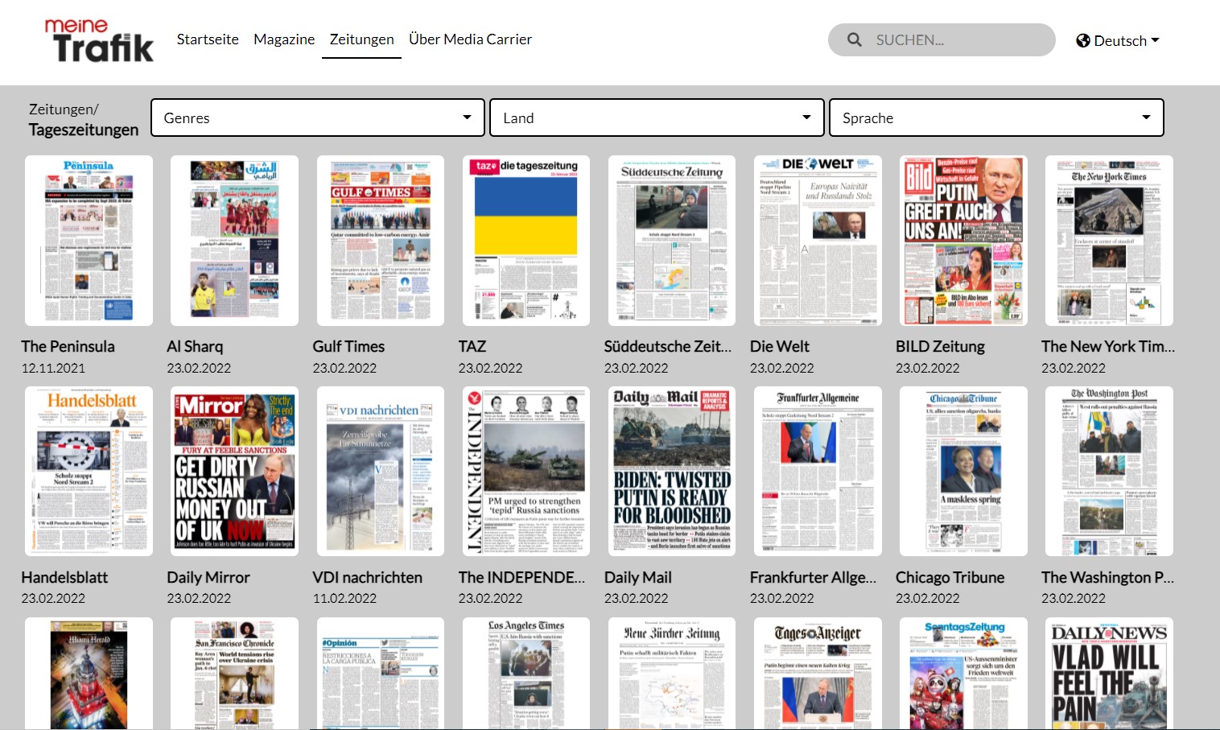Go to the Magazine section
1220x730 pixels.
(284, 39)
